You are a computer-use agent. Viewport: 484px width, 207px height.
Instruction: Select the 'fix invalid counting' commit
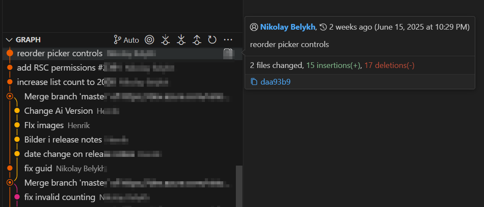59,197
